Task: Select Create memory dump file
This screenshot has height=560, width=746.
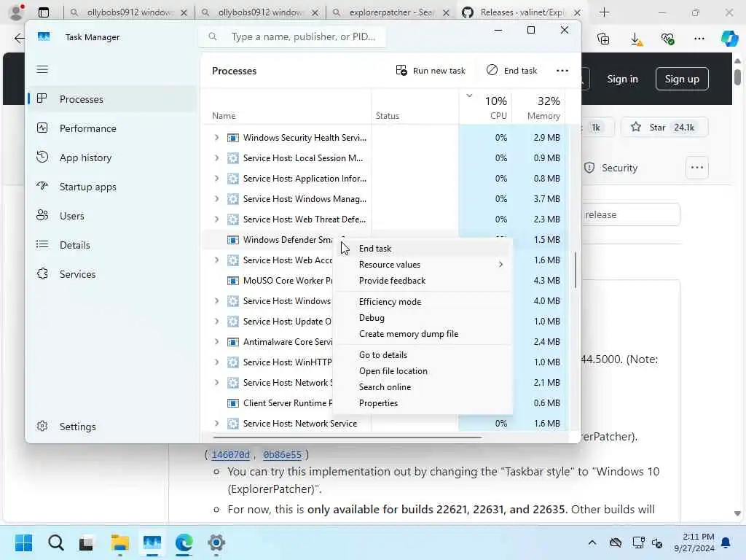Action: (423, 334)
